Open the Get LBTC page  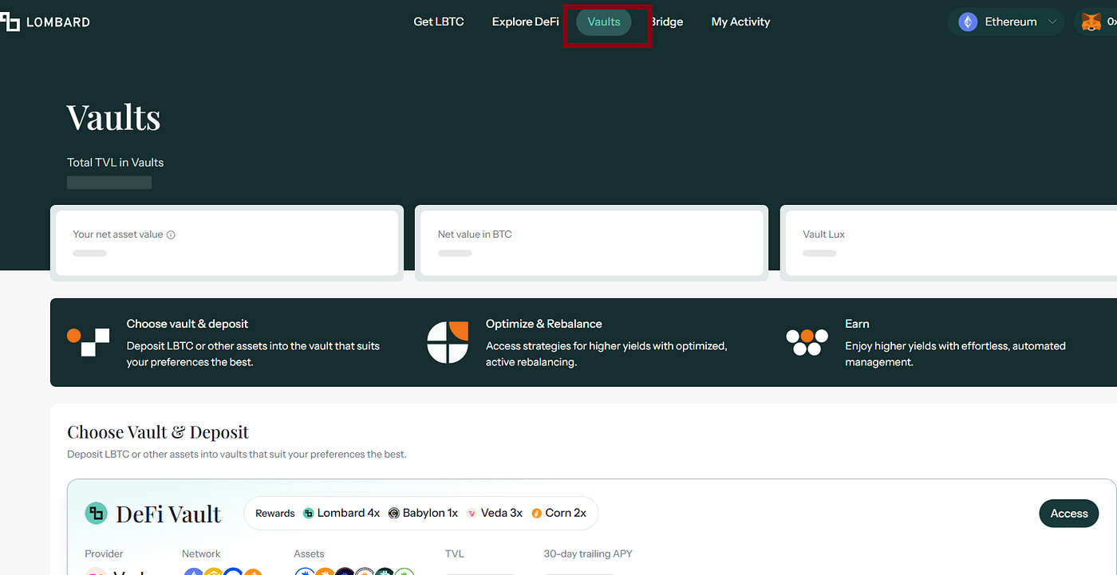pos(438,22)
